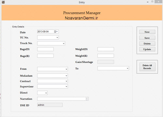This screenshot has width=163, height=117.
Task: Click the New button
Action: [147, 32]
